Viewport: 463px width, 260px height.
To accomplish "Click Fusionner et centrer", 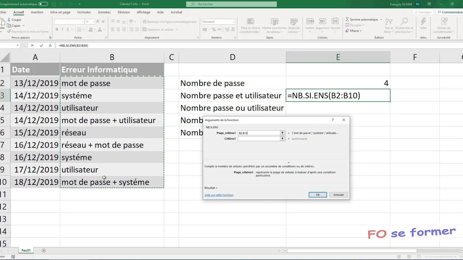I will [159, 30].
